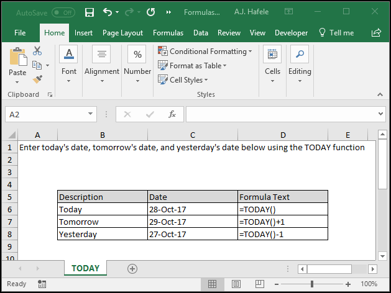This screenshot has height=293, width=391.
Task: Click the Insert Function fx icon
Action: (172, 114)
